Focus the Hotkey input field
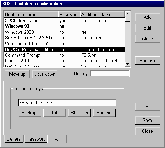The image size is (165, 148). point(110,74)
